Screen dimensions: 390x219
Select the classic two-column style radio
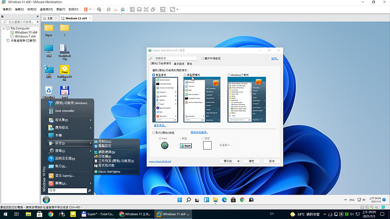[x=185, y=75]
